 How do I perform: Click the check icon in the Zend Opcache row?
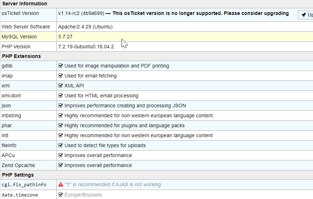[x=61, y=165]
